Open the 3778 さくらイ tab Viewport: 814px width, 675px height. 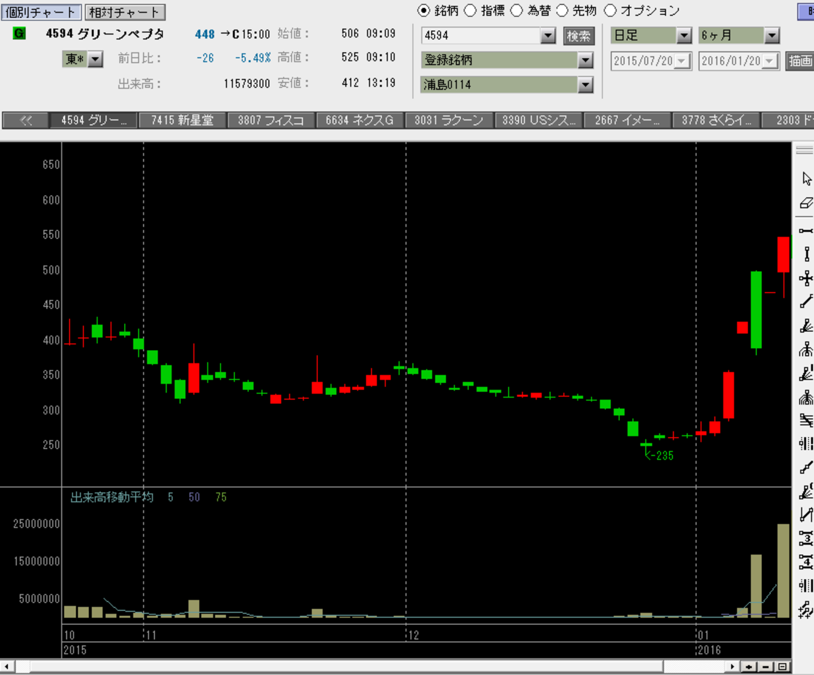(716, 120)
